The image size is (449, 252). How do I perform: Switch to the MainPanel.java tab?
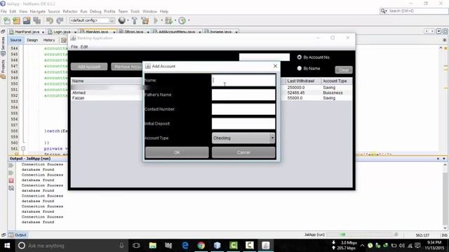tap(27, 31)
